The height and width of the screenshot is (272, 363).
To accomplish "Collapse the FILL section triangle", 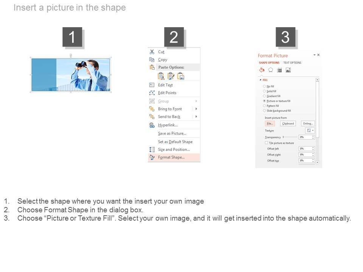I will pyautogui.click(x=261, y=80).
